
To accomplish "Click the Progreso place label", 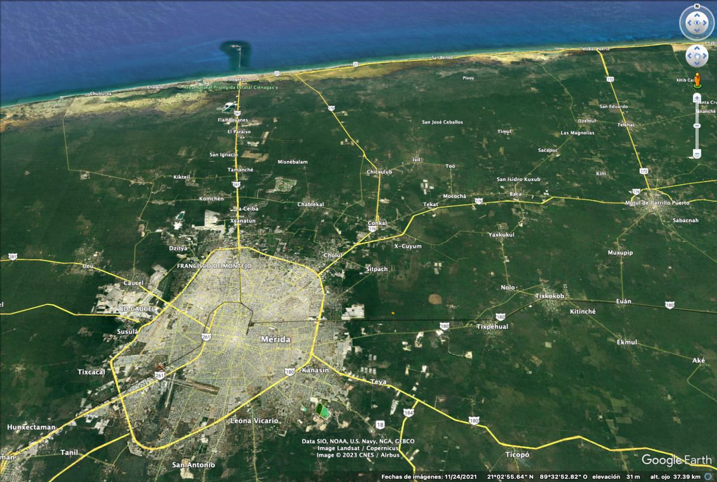I will (237, 79).
